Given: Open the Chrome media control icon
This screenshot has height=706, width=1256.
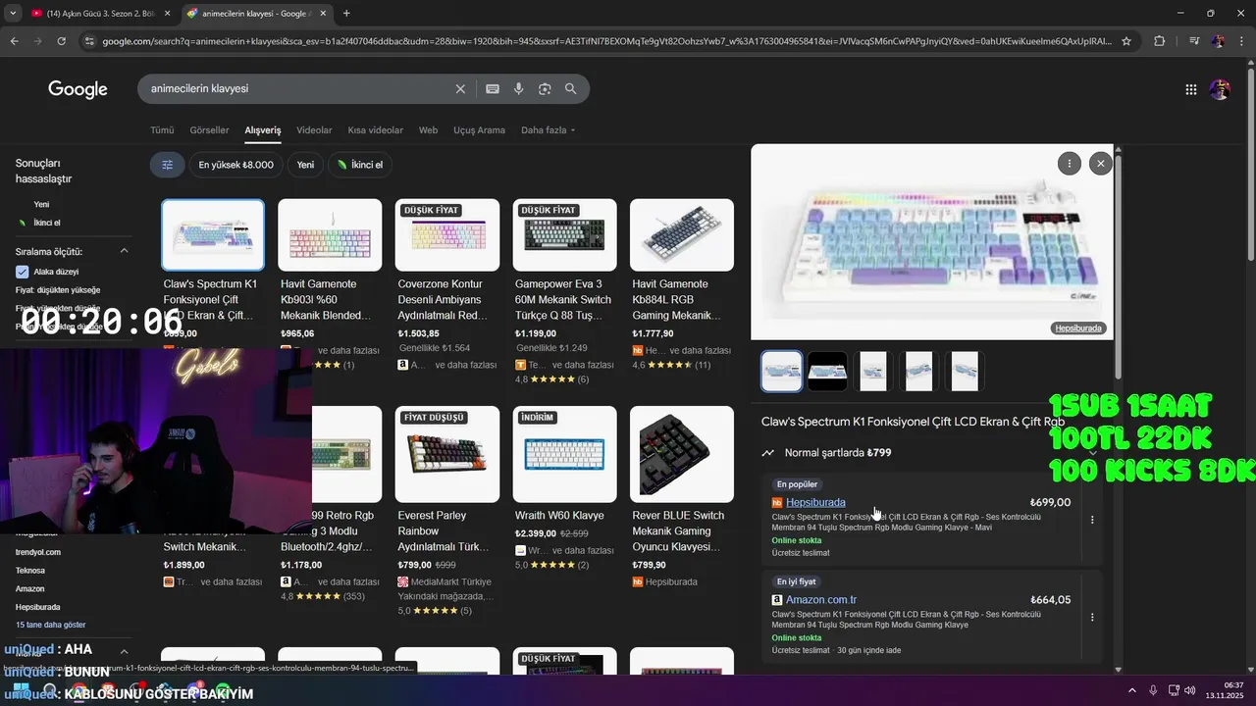Looking at the screenshot, I should pyautogui.click(x=1193, y=41).
